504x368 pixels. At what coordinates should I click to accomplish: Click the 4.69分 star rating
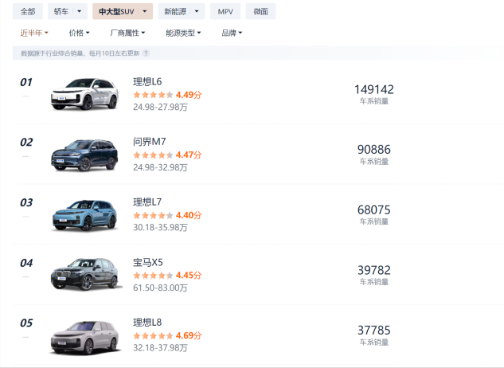click(x=167, y=336)
